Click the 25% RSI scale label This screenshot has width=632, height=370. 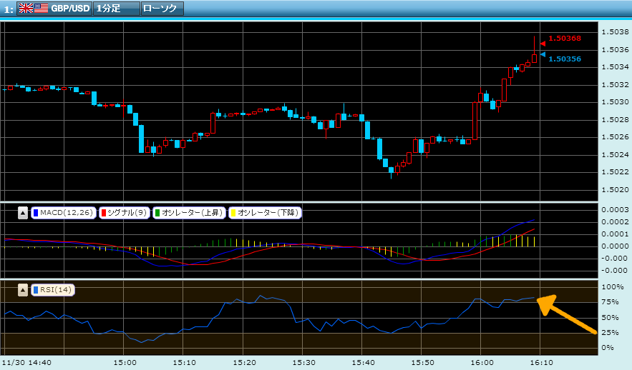click(x=610, y=332)
